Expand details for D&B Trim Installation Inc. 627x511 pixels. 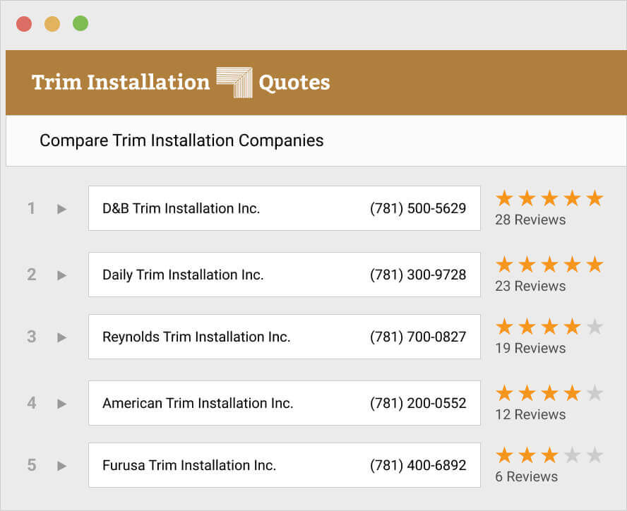coord(61,208)
